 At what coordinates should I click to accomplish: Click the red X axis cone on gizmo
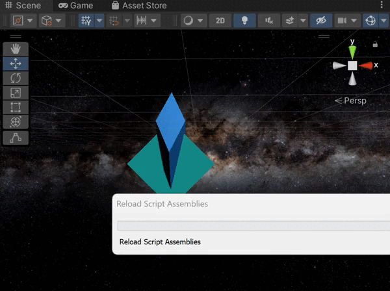(366, 66)
